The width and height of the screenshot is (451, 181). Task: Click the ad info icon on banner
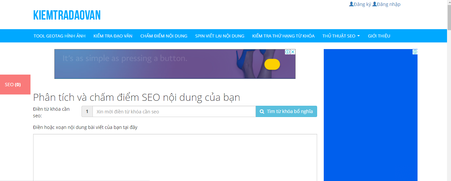coord(288,52)
